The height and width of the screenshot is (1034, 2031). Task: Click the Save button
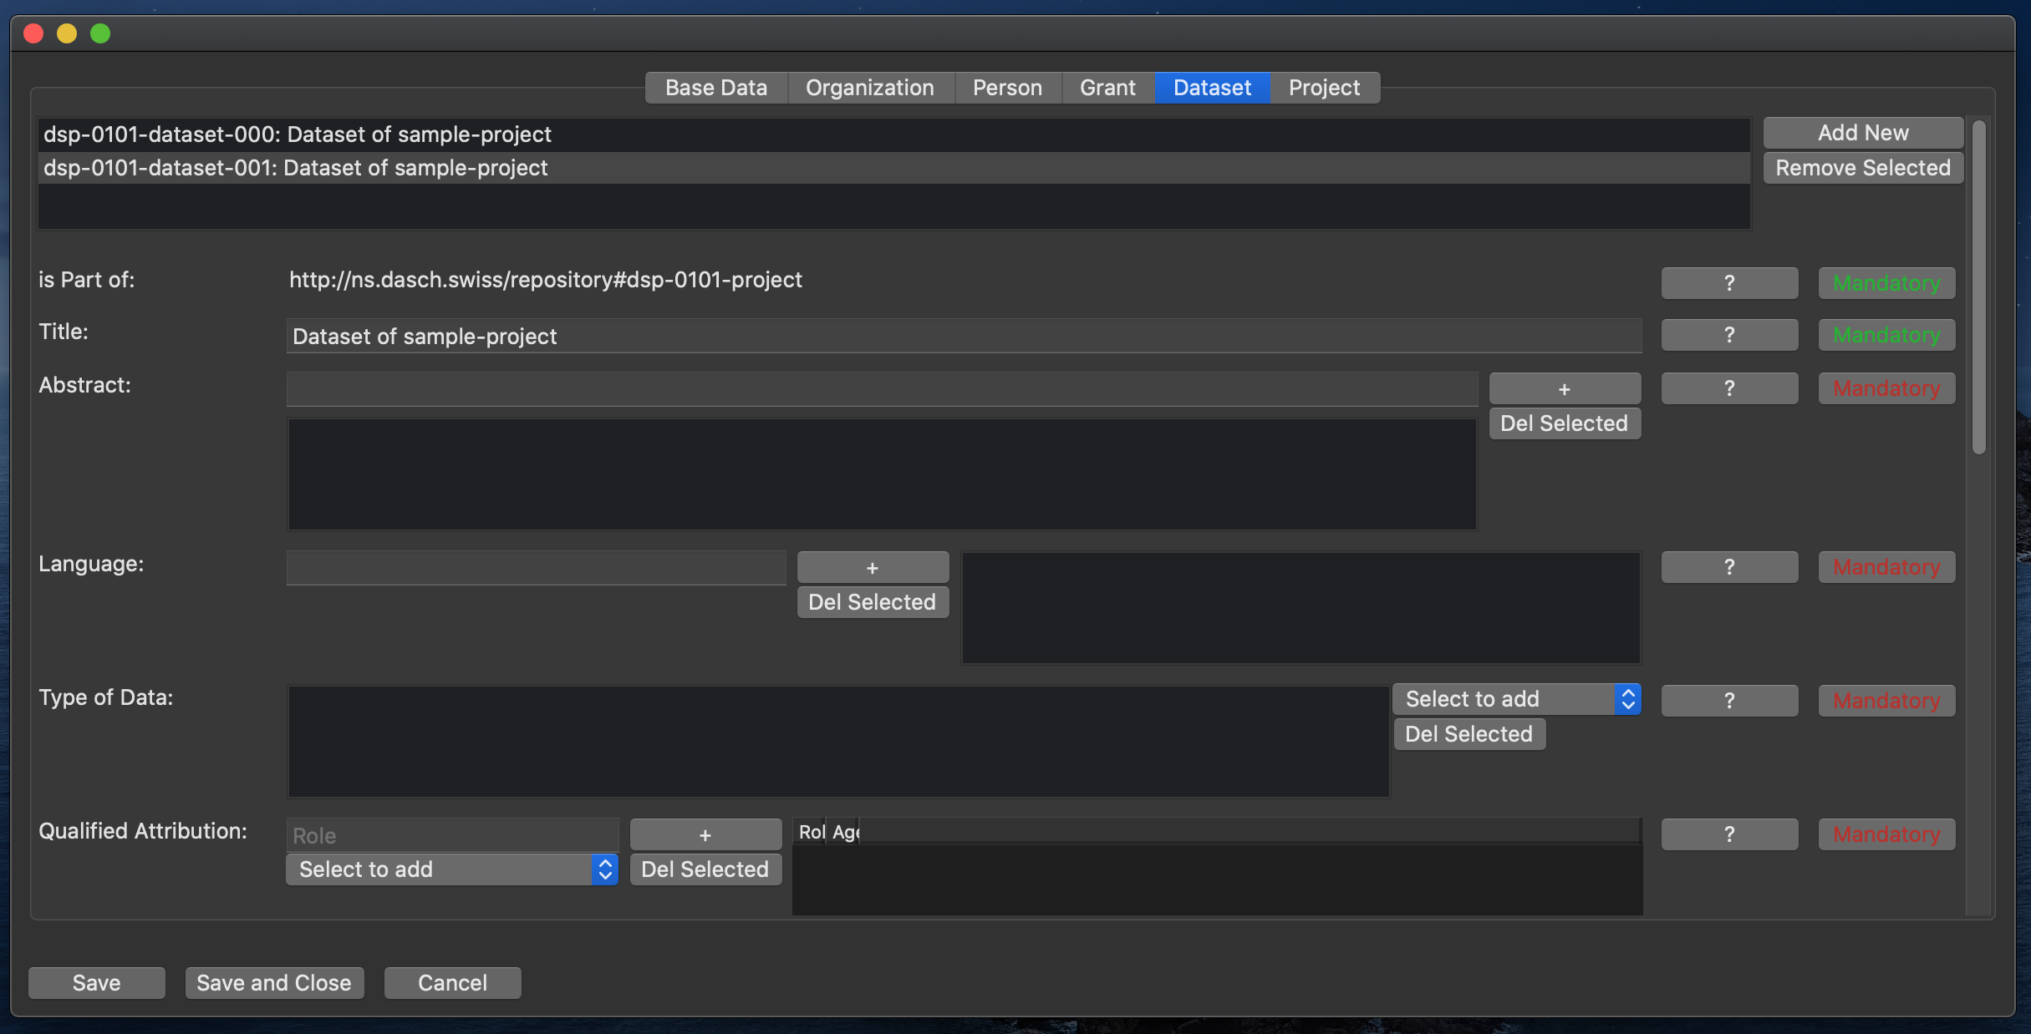97,983
